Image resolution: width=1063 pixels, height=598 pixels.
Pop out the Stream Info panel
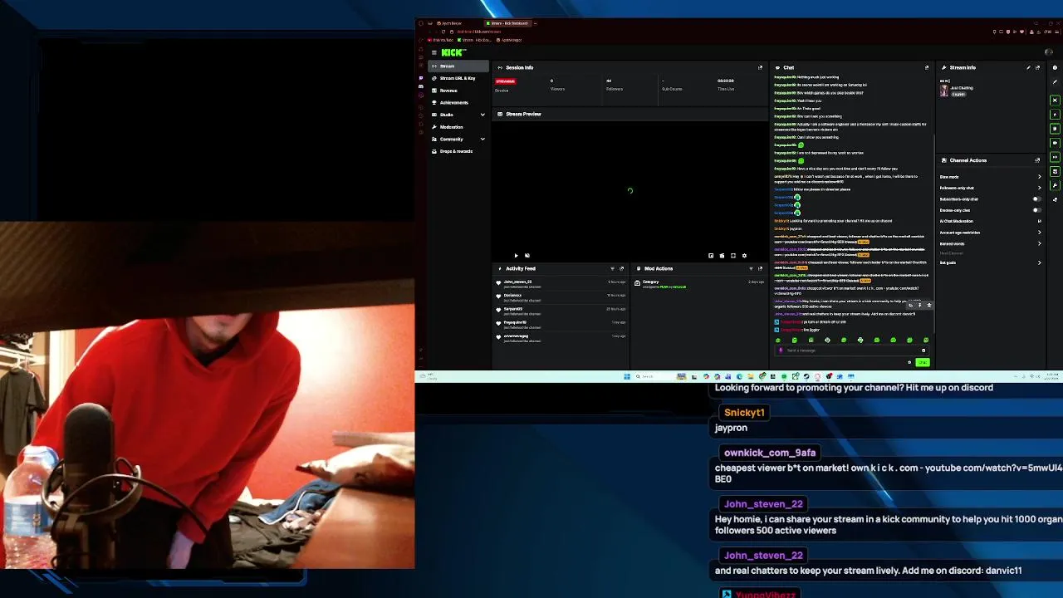pyautogui.click(x=1037, y=67)
